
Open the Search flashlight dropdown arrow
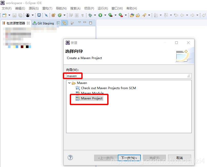149,15
